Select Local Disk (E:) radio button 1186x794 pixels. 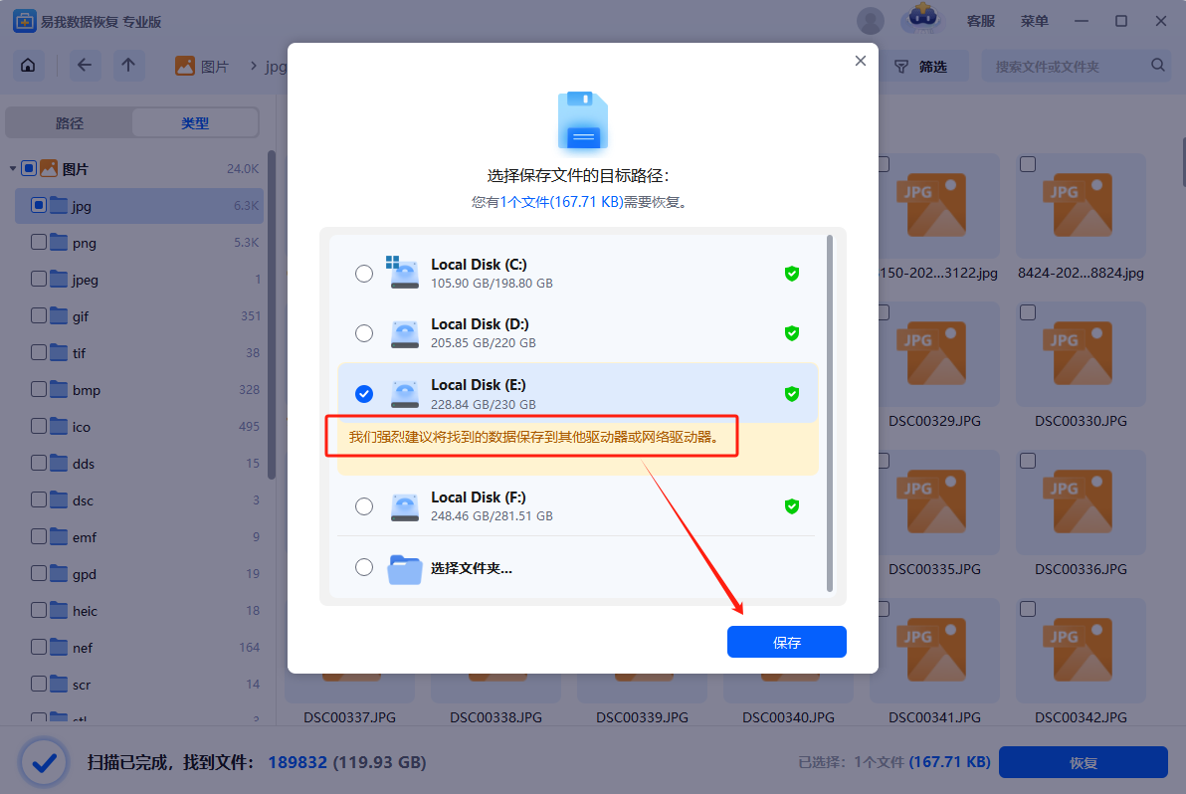[x=364, y=393]
